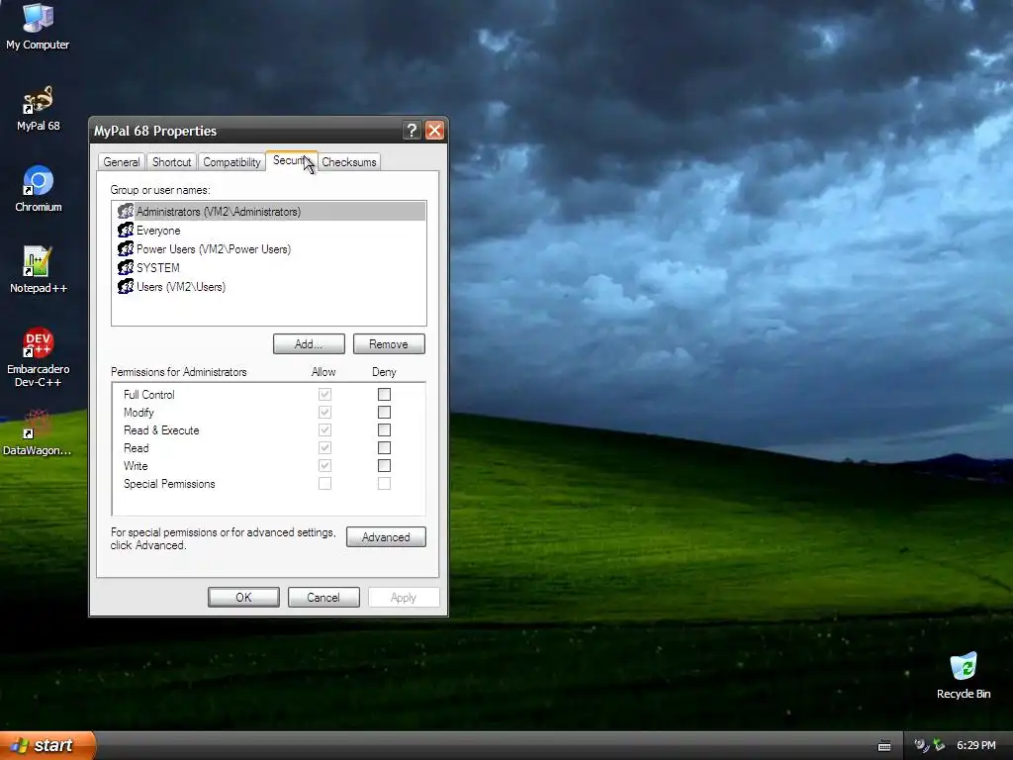
Task: Click the help question mark in title bar
Action: [412, 131]
